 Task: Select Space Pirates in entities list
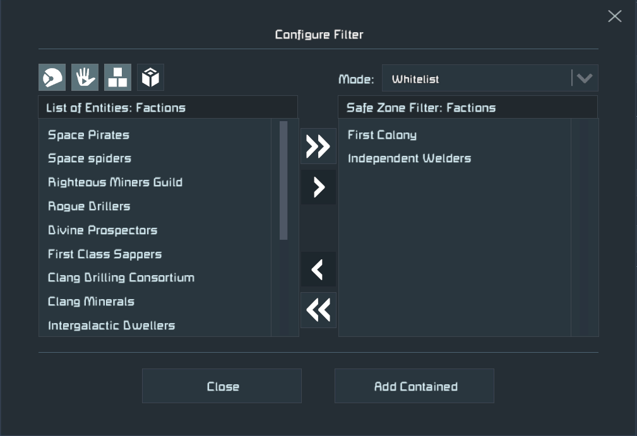click(x=89, y=135)
